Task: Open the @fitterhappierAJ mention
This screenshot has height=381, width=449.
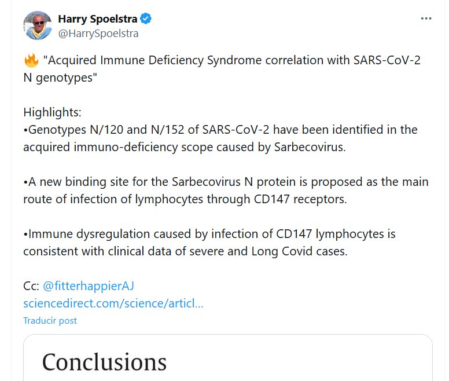Action: tap(89, 286)
